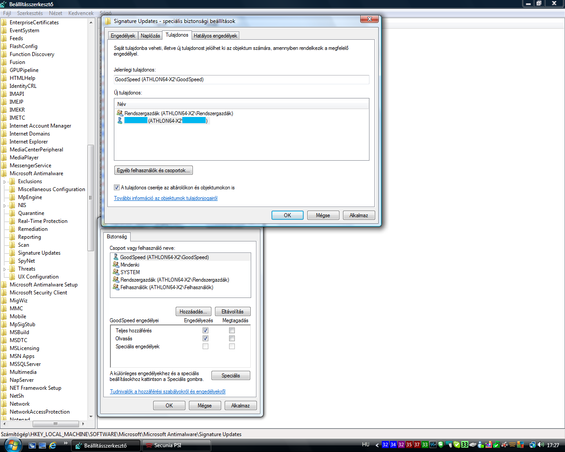This screenshot has width=565, height=452.
Task: Click the network connection tray icon
Action: pyautogui.click(x=532, y=445)
